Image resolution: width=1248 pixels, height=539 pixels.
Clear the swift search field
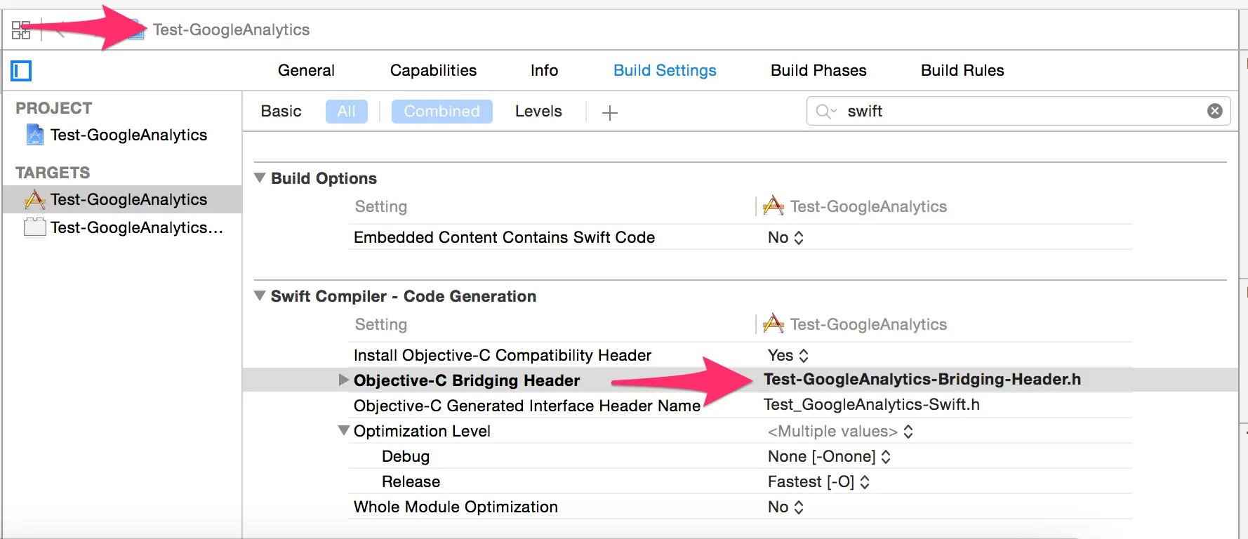point(1214,111)
